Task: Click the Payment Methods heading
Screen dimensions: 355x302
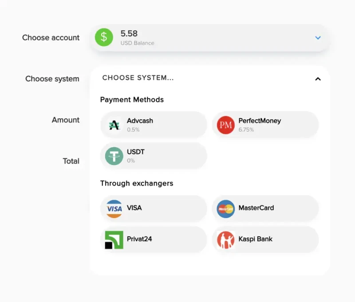Action: point(132,99)
